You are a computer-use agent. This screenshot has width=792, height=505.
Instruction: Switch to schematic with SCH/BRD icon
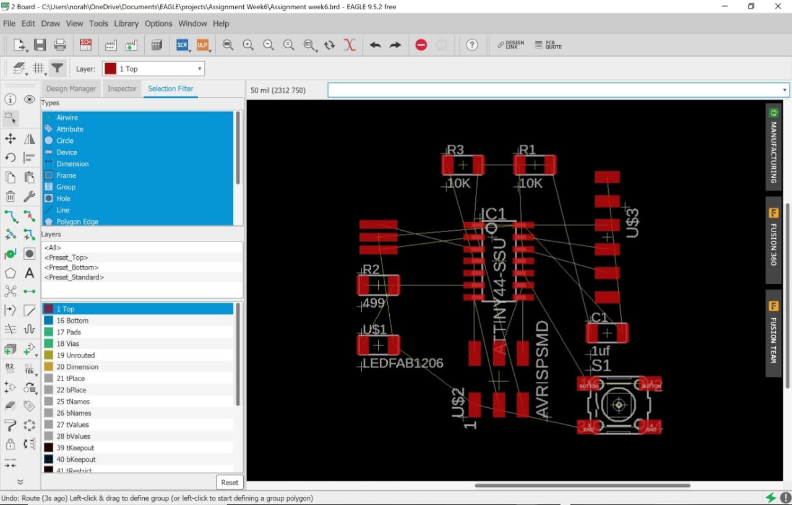click(x=85, y=45)
